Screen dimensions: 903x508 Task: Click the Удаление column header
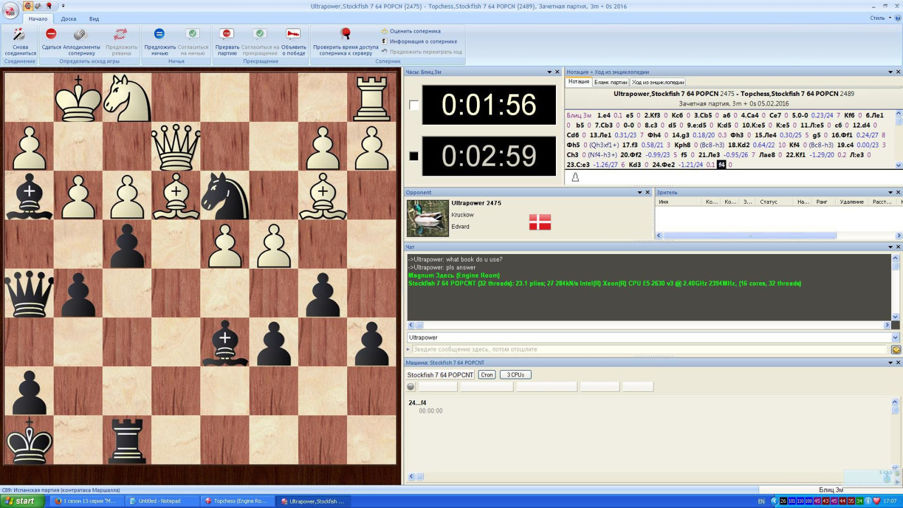851,202
